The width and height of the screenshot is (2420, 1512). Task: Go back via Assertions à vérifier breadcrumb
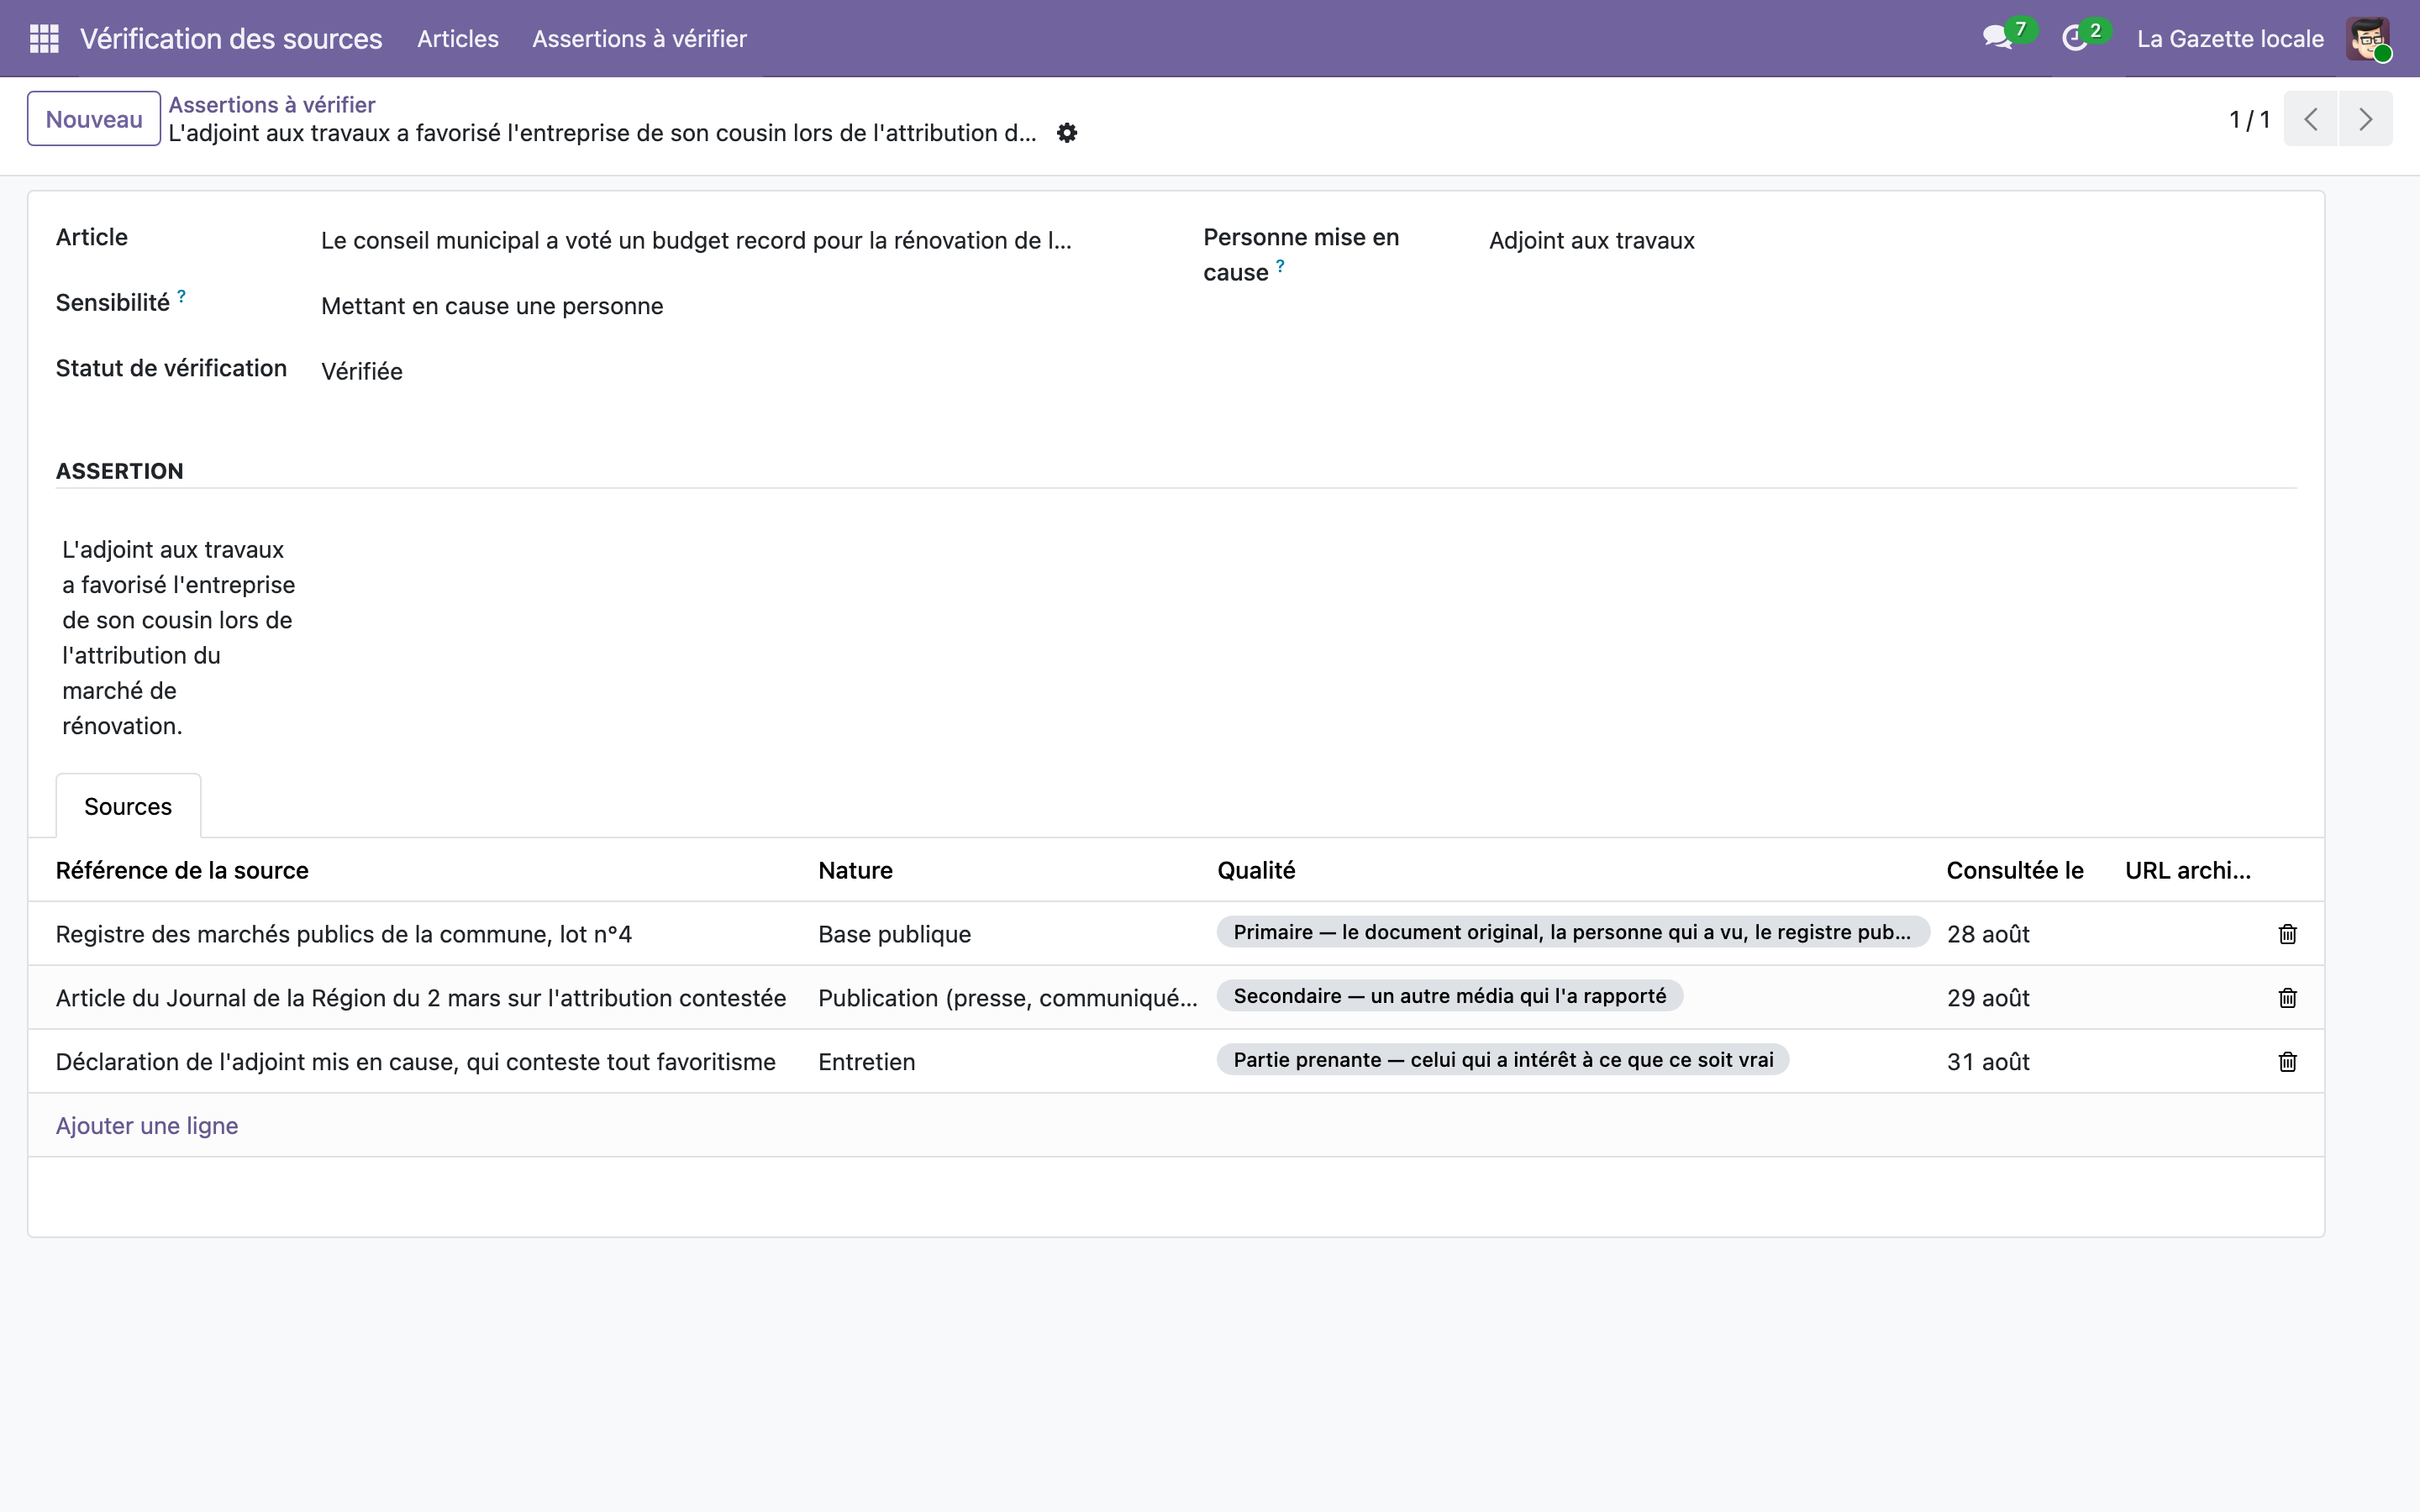tap(272, 105)
